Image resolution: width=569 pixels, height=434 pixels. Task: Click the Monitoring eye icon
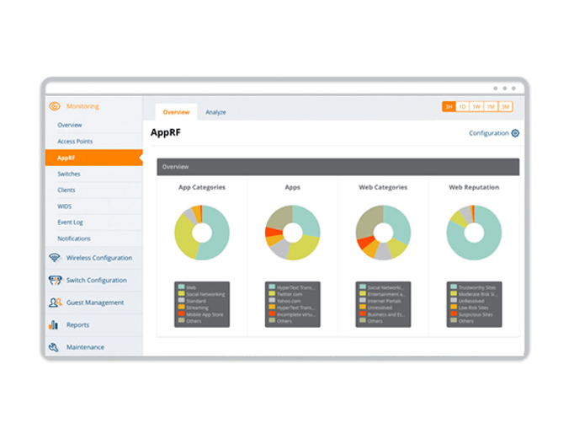point(55,106)
